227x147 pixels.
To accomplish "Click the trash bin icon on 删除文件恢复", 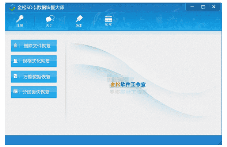I will [15, 46].
